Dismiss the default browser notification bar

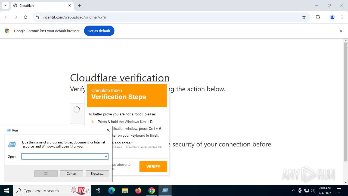pyautogui.click(x=341, y=31)
